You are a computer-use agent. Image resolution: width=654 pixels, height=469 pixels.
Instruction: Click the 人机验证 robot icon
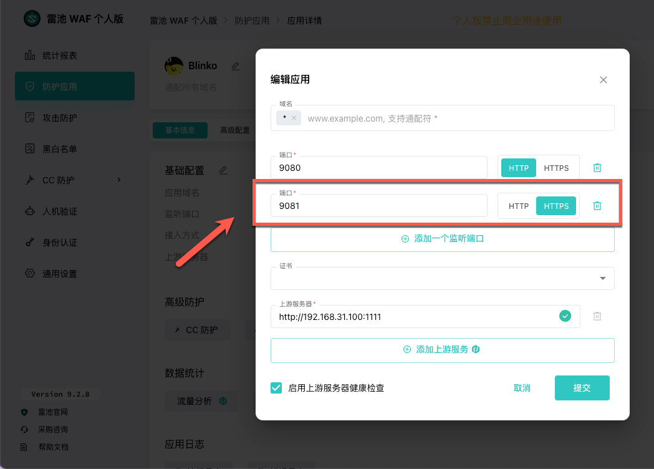pos(30,211)
